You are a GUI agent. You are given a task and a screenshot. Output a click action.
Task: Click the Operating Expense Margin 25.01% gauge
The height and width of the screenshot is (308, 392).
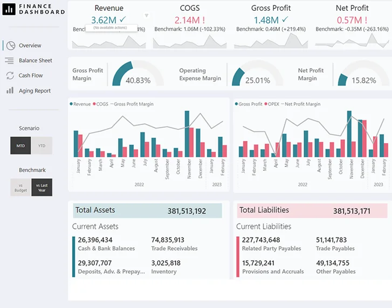click(258, 74)
